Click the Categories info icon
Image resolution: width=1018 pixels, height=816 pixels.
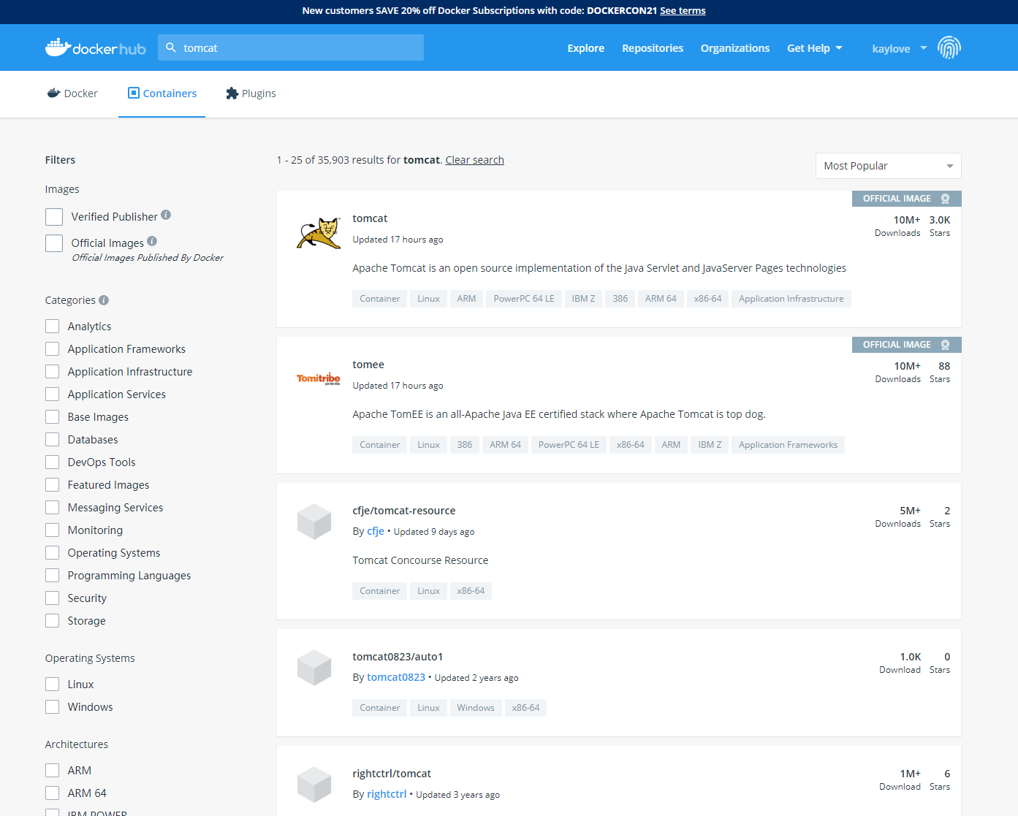point(104,300)
